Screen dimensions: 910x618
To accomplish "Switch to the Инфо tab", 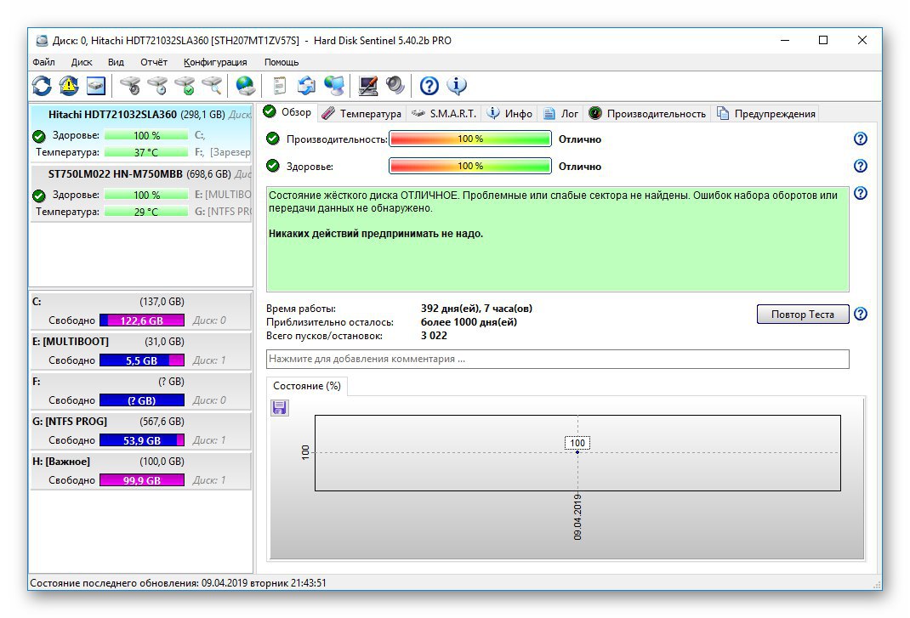I will point(509,114).
